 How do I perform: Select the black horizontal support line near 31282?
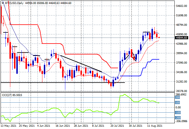(63, 83)
